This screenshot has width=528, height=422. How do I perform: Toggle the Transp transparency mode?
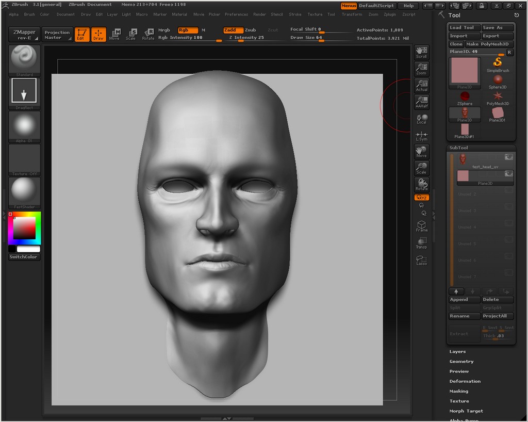click(x=421, y=243)
